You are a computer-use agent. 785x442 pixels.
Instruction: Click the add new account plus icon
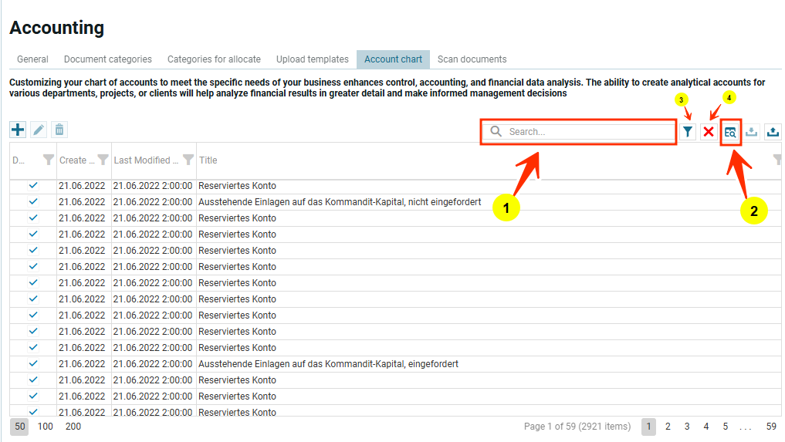click(17, 130)
